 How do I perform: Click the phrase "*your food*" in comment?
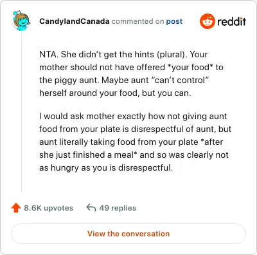tap(191, 67)
